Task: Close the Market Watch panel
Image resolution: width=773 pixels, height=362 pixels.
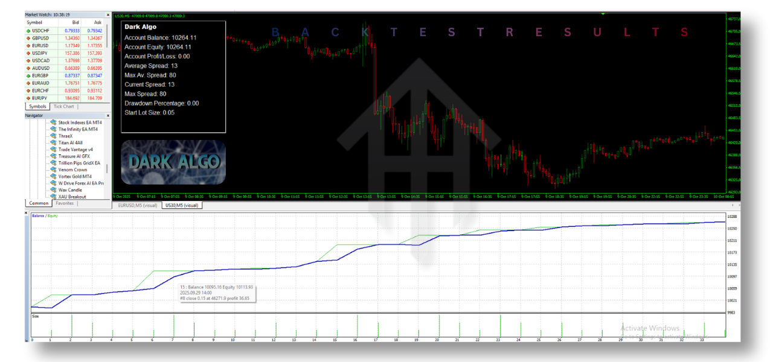Action: pyautogui.click(x=108, y=14)
